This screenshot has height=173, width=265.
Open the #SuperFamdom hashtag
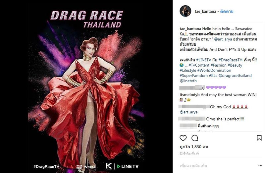[x=193, y=76]
